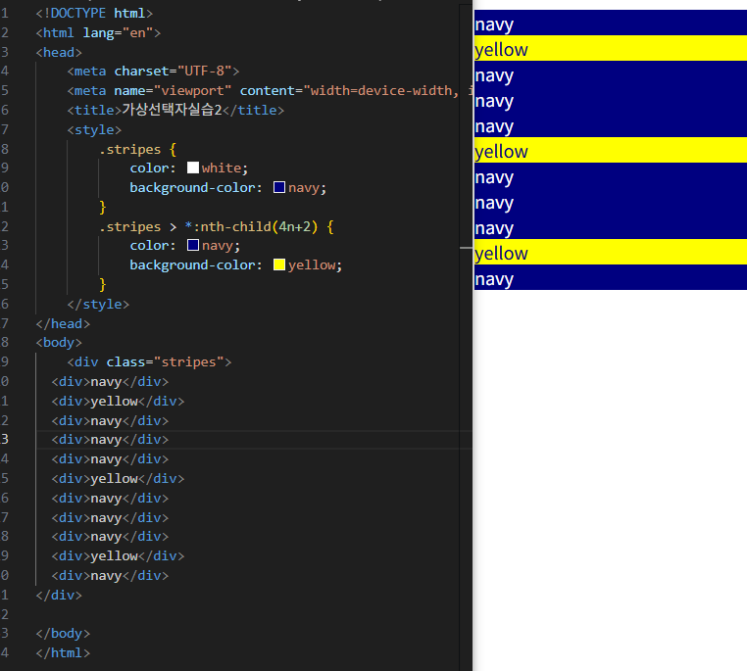Click the navy color swatch in nth-child rule

point(193,245)
